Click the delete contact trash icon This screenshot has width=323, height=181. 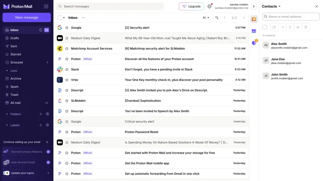pos(306,27)
